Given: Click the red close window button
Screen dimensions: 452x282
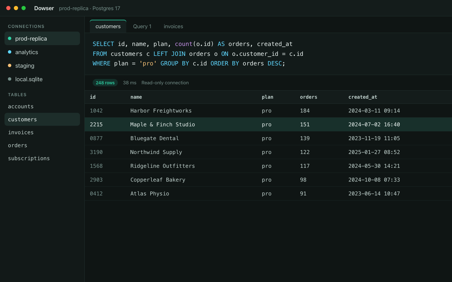Looking at the screenshot, I should coord(8,8).
